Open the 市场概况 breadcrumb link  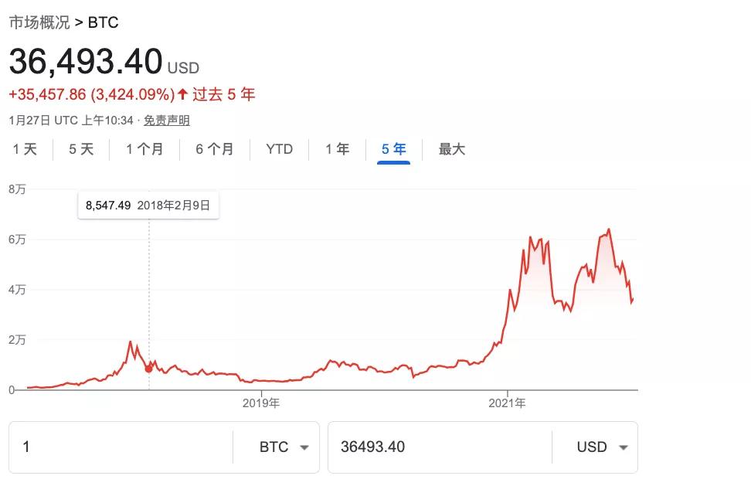[38, 22]
